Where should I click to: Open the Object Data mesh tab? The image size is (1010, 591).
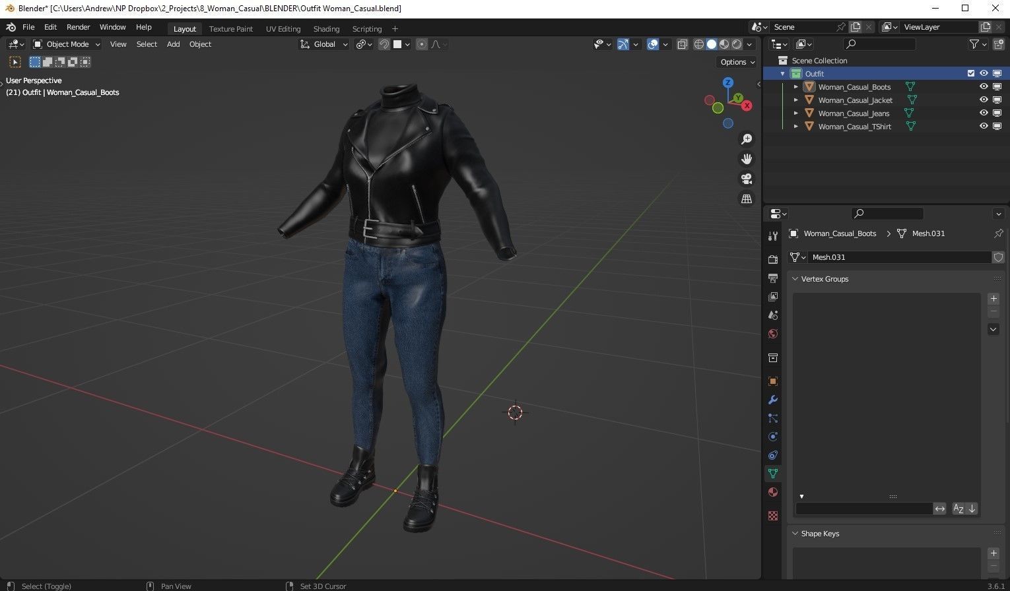tap(773, 474)
